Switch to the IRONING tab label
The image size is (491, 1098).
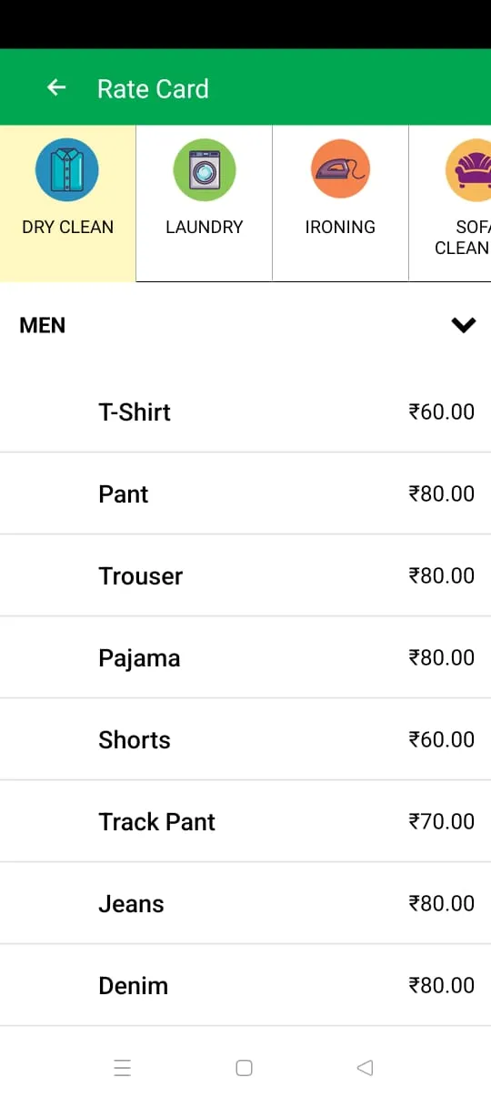[340, 227]
